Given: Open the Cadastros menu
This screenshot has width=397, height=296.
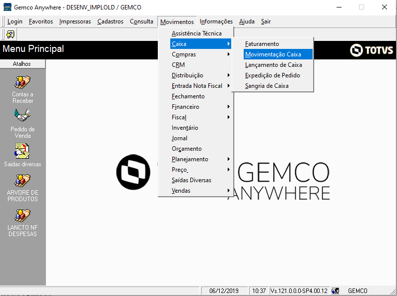Looking at the screenshot, I should pos(110,21).
